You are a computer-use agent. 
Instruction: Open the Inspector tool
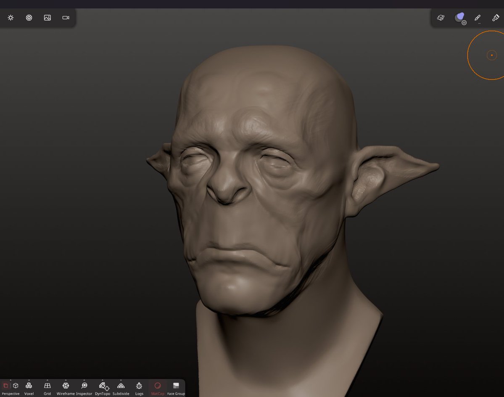84,388
